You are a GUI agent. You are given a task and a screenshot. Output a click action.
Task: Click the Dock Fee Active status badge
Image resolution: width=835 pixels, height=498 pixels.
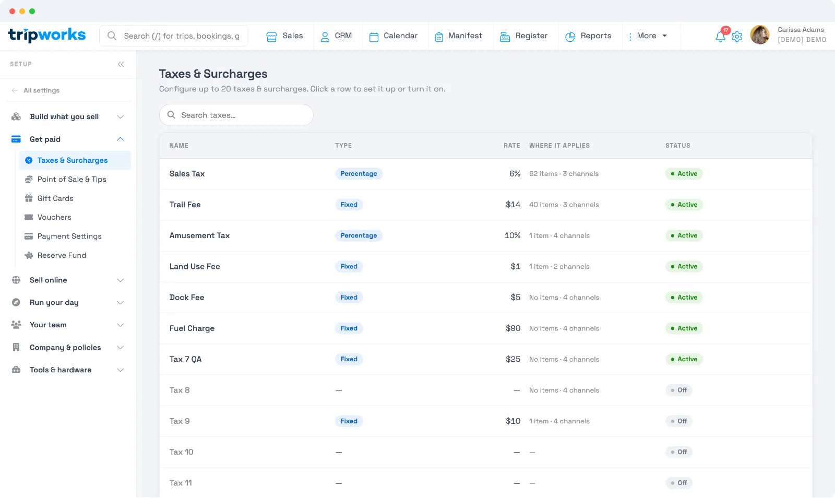pyautogui.click(x=684, y=298)
